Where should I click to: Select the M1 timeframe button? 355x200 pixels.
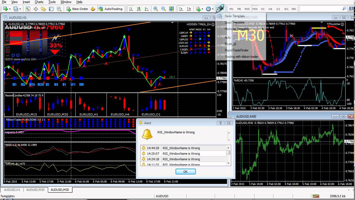pos(231,9)
